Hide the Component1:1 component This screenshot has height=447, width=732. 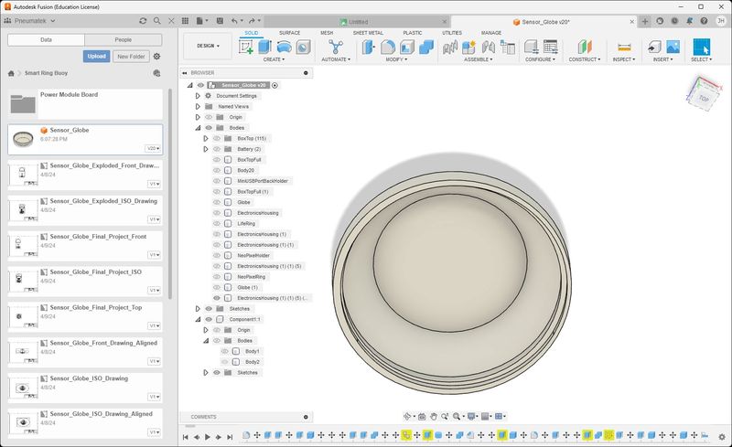tap(209, 320)
